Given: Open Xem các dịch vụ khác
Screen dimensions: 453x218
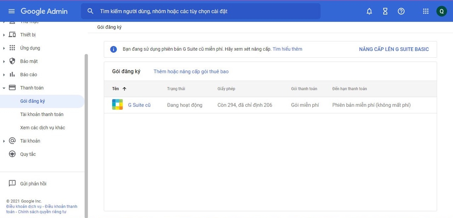Looking at the screenshot, I should click(42, 127).
